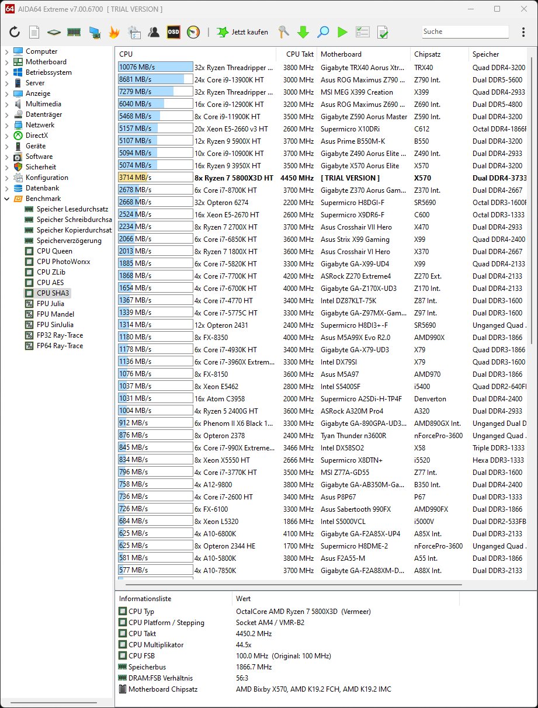Click the results list toolbar icon
The width and height of the screenshot is (538, 708).
point(363,32)
